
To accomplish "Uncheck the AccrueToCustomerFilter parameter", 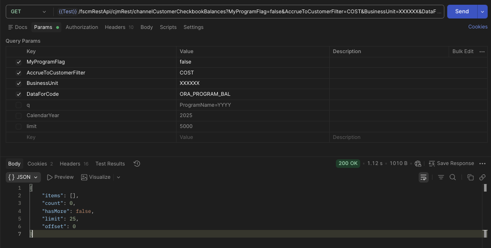I will click(x=19, y=73).
